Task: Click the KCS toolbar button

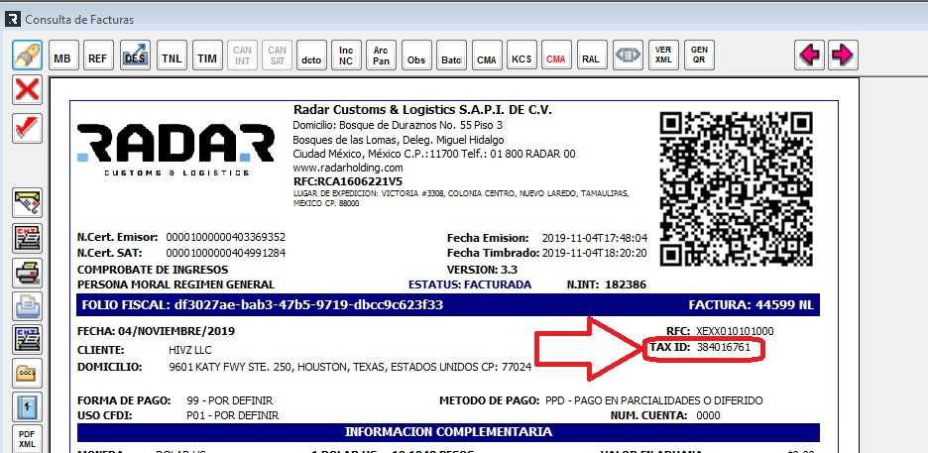Action: (522, 55)
